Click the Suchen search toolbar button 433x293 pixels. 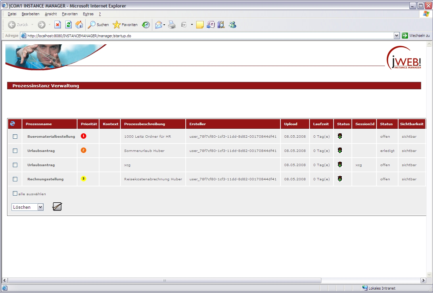[98, 25]
